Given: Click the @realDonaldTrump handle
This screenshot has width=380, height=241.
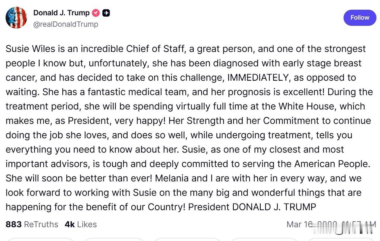Looking at the screenshot, I should 66,24.
